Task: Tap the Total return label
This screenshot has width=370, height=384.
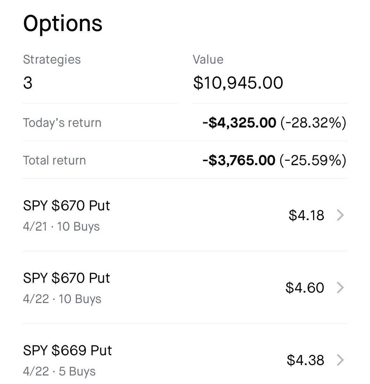Action: 54,160
